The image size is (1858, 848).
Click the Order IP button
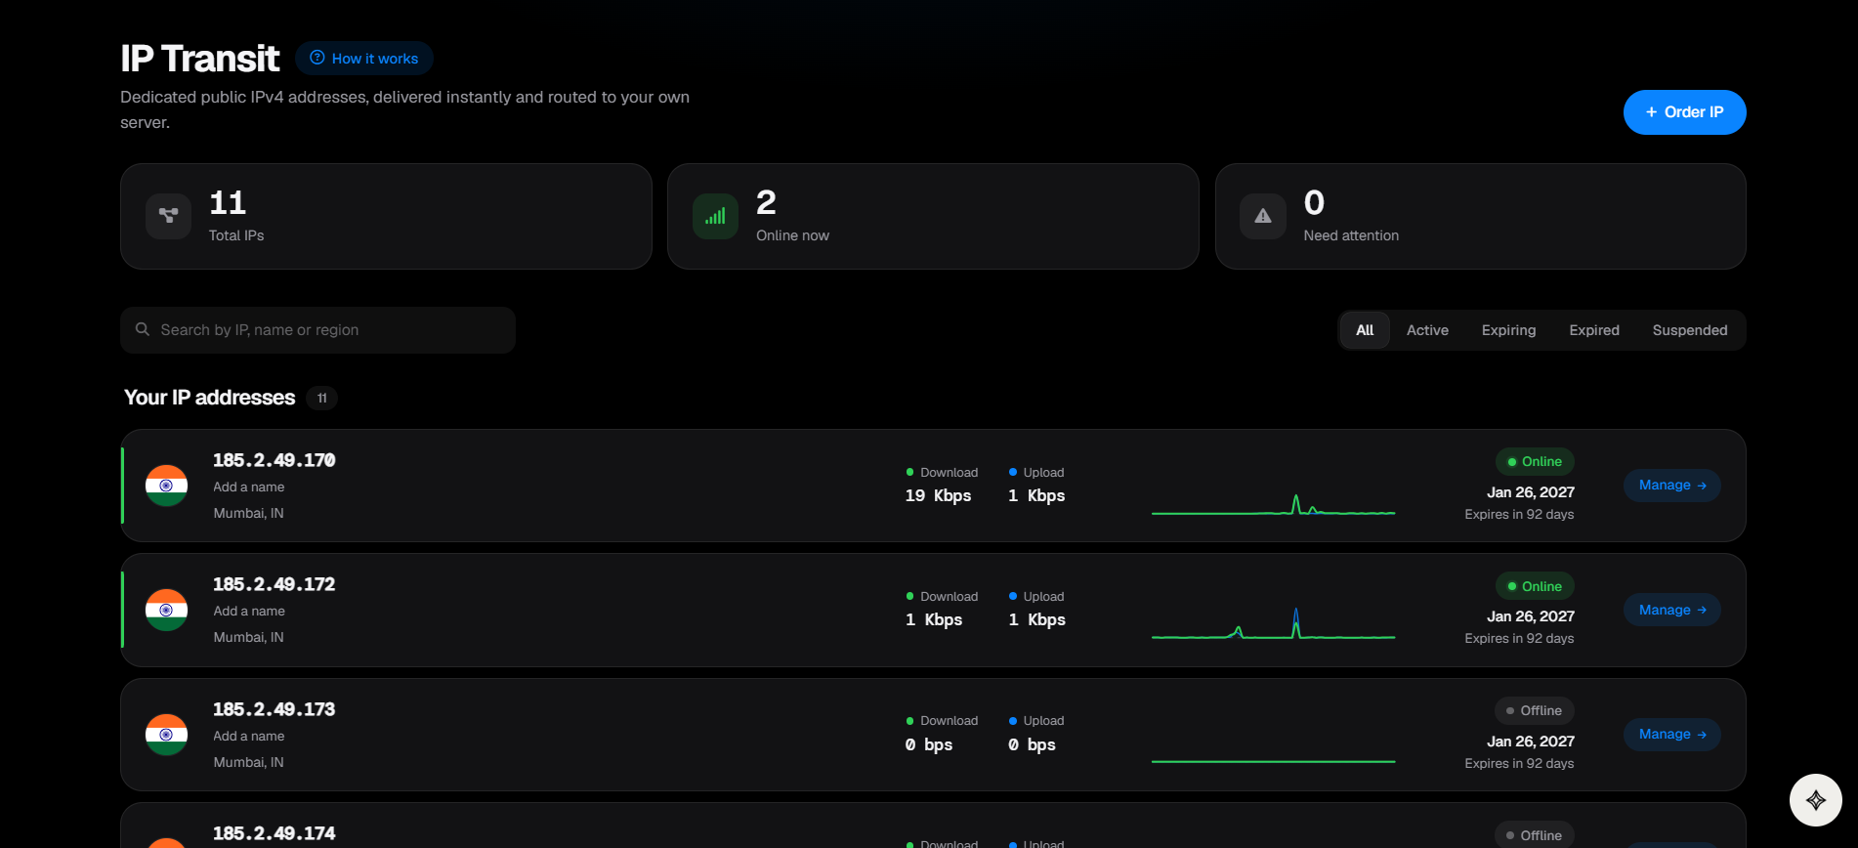tap(1684, 112)
